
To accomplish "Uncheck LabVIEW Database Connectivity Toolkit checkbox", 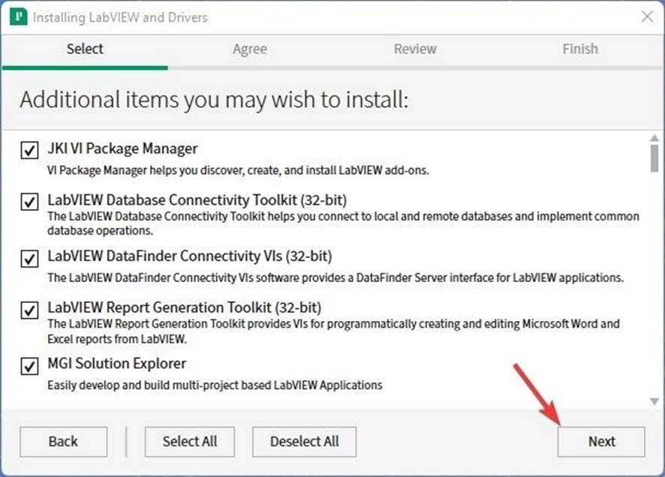I will point(29,202).
